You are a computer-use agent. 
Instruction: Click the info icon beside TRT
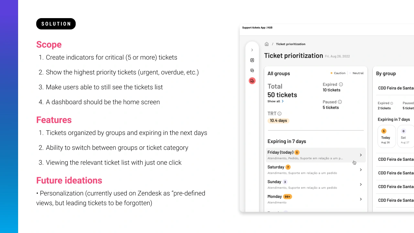[279, 114]
